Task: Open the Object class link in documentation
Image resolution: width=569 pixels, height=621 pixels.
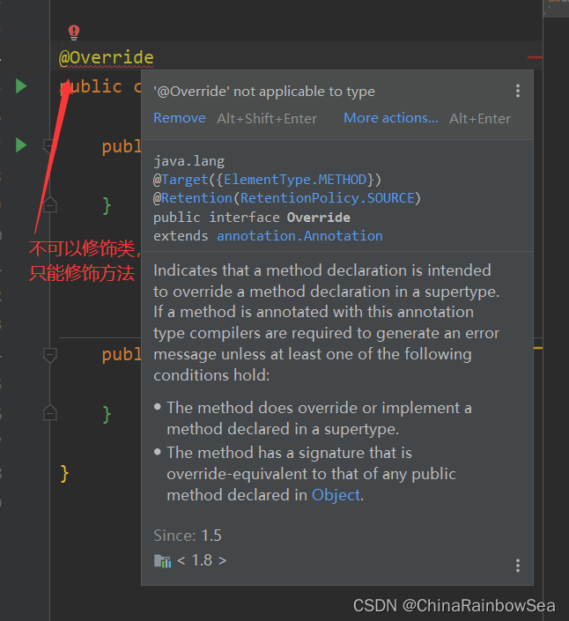Action: coord(336,495)
